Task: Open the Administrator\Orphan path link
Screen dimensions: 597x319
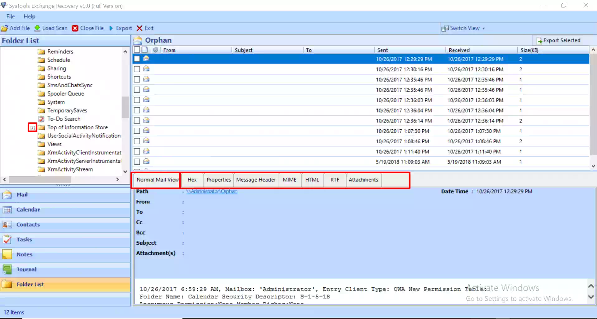Action: (x=212, y=192)
